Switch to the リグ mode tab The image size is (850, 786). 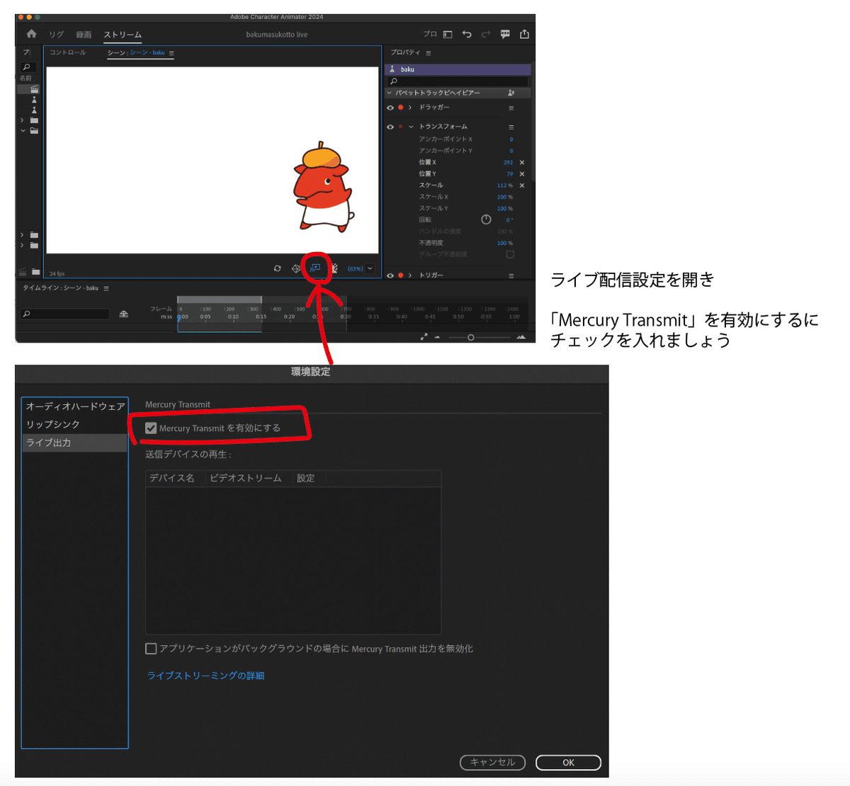pos(57,35)
